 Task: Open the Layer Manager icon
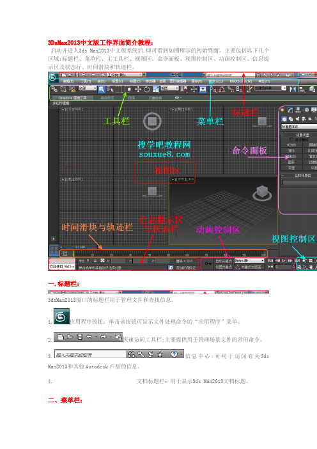tap(312, 90)
